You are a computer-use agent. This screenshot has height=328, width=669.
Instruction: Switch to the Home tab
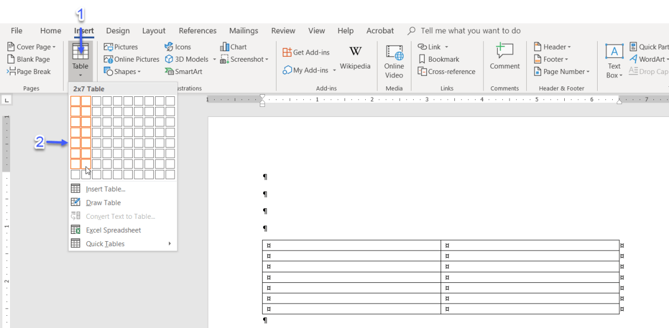click(51, 31)
